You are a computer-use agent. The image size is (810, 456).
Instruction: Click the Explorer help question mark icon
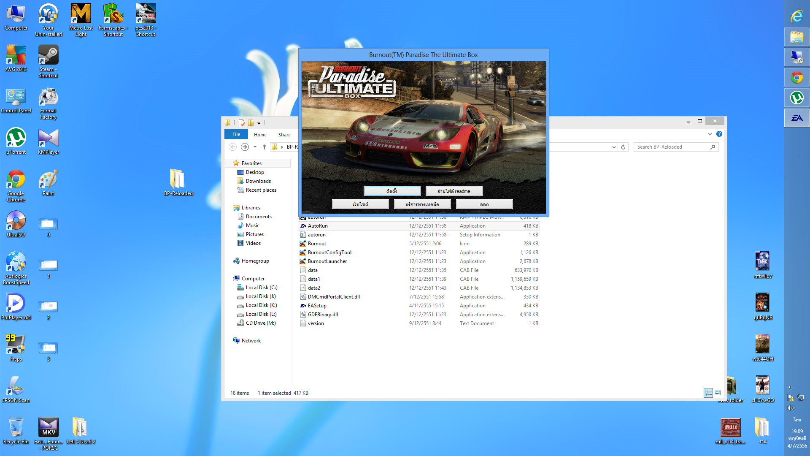pos(719,134)
